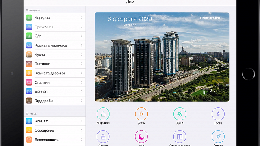Image resolution: width=260 pixels, height=146 pixels.
Task: Tap the 6 февраля 2020 date
Action: 130,19
